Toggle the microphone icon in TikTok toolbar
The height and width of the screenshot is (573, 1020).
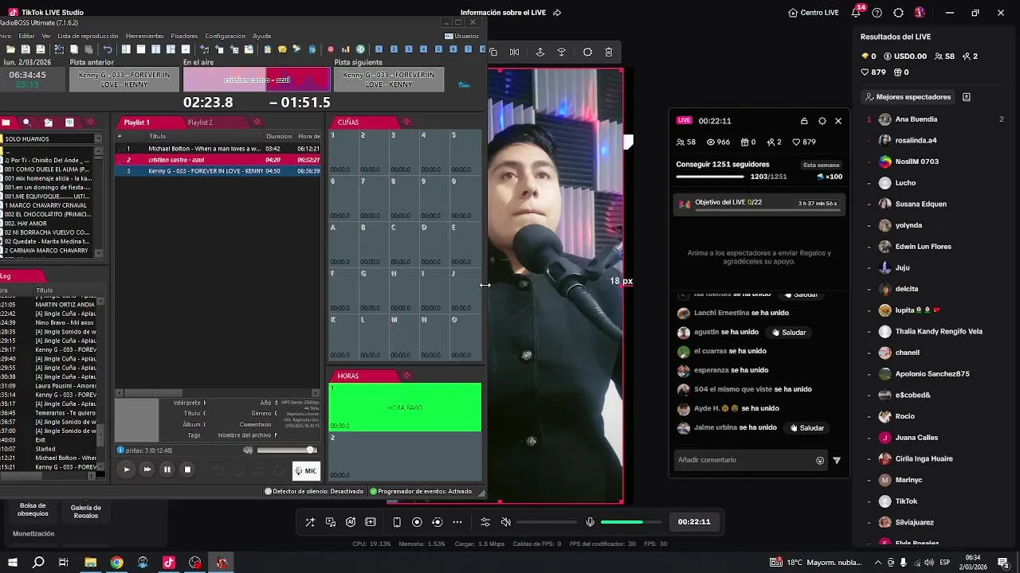click(x=590, y=522)
